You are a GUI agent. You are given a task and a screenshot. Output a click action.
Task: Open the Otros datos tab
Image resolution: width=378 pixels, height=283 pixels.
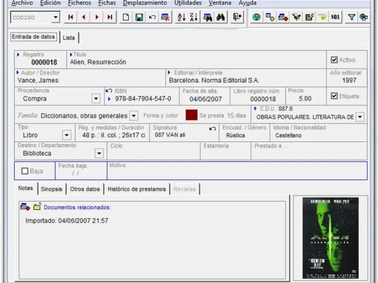click(85, 189)
